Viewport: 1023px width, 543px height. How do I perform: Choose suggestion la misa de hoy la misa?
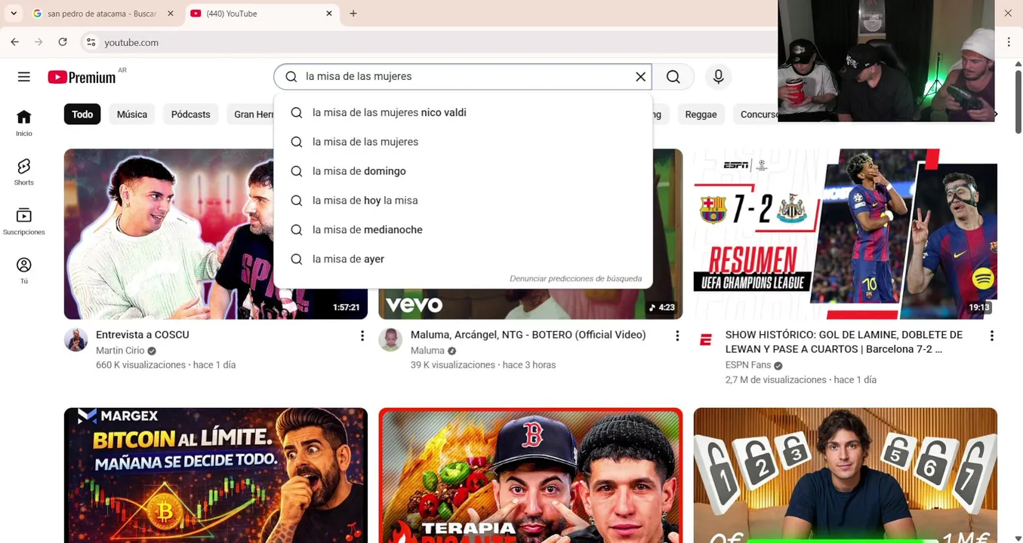463,201
